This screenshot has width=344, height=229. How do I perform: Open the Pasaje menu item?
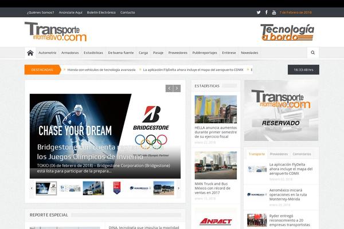tap(158, 53)
